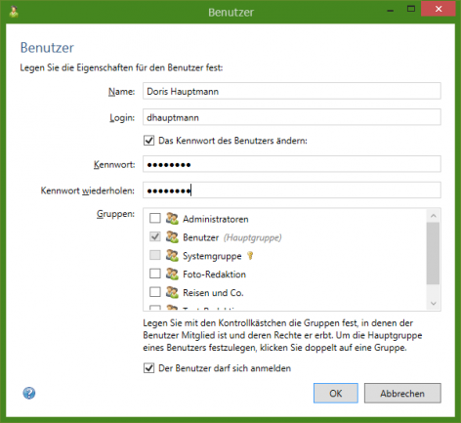The image size is (461, 423).
Task: Confirm the dialog with OK
Action: 336,394
